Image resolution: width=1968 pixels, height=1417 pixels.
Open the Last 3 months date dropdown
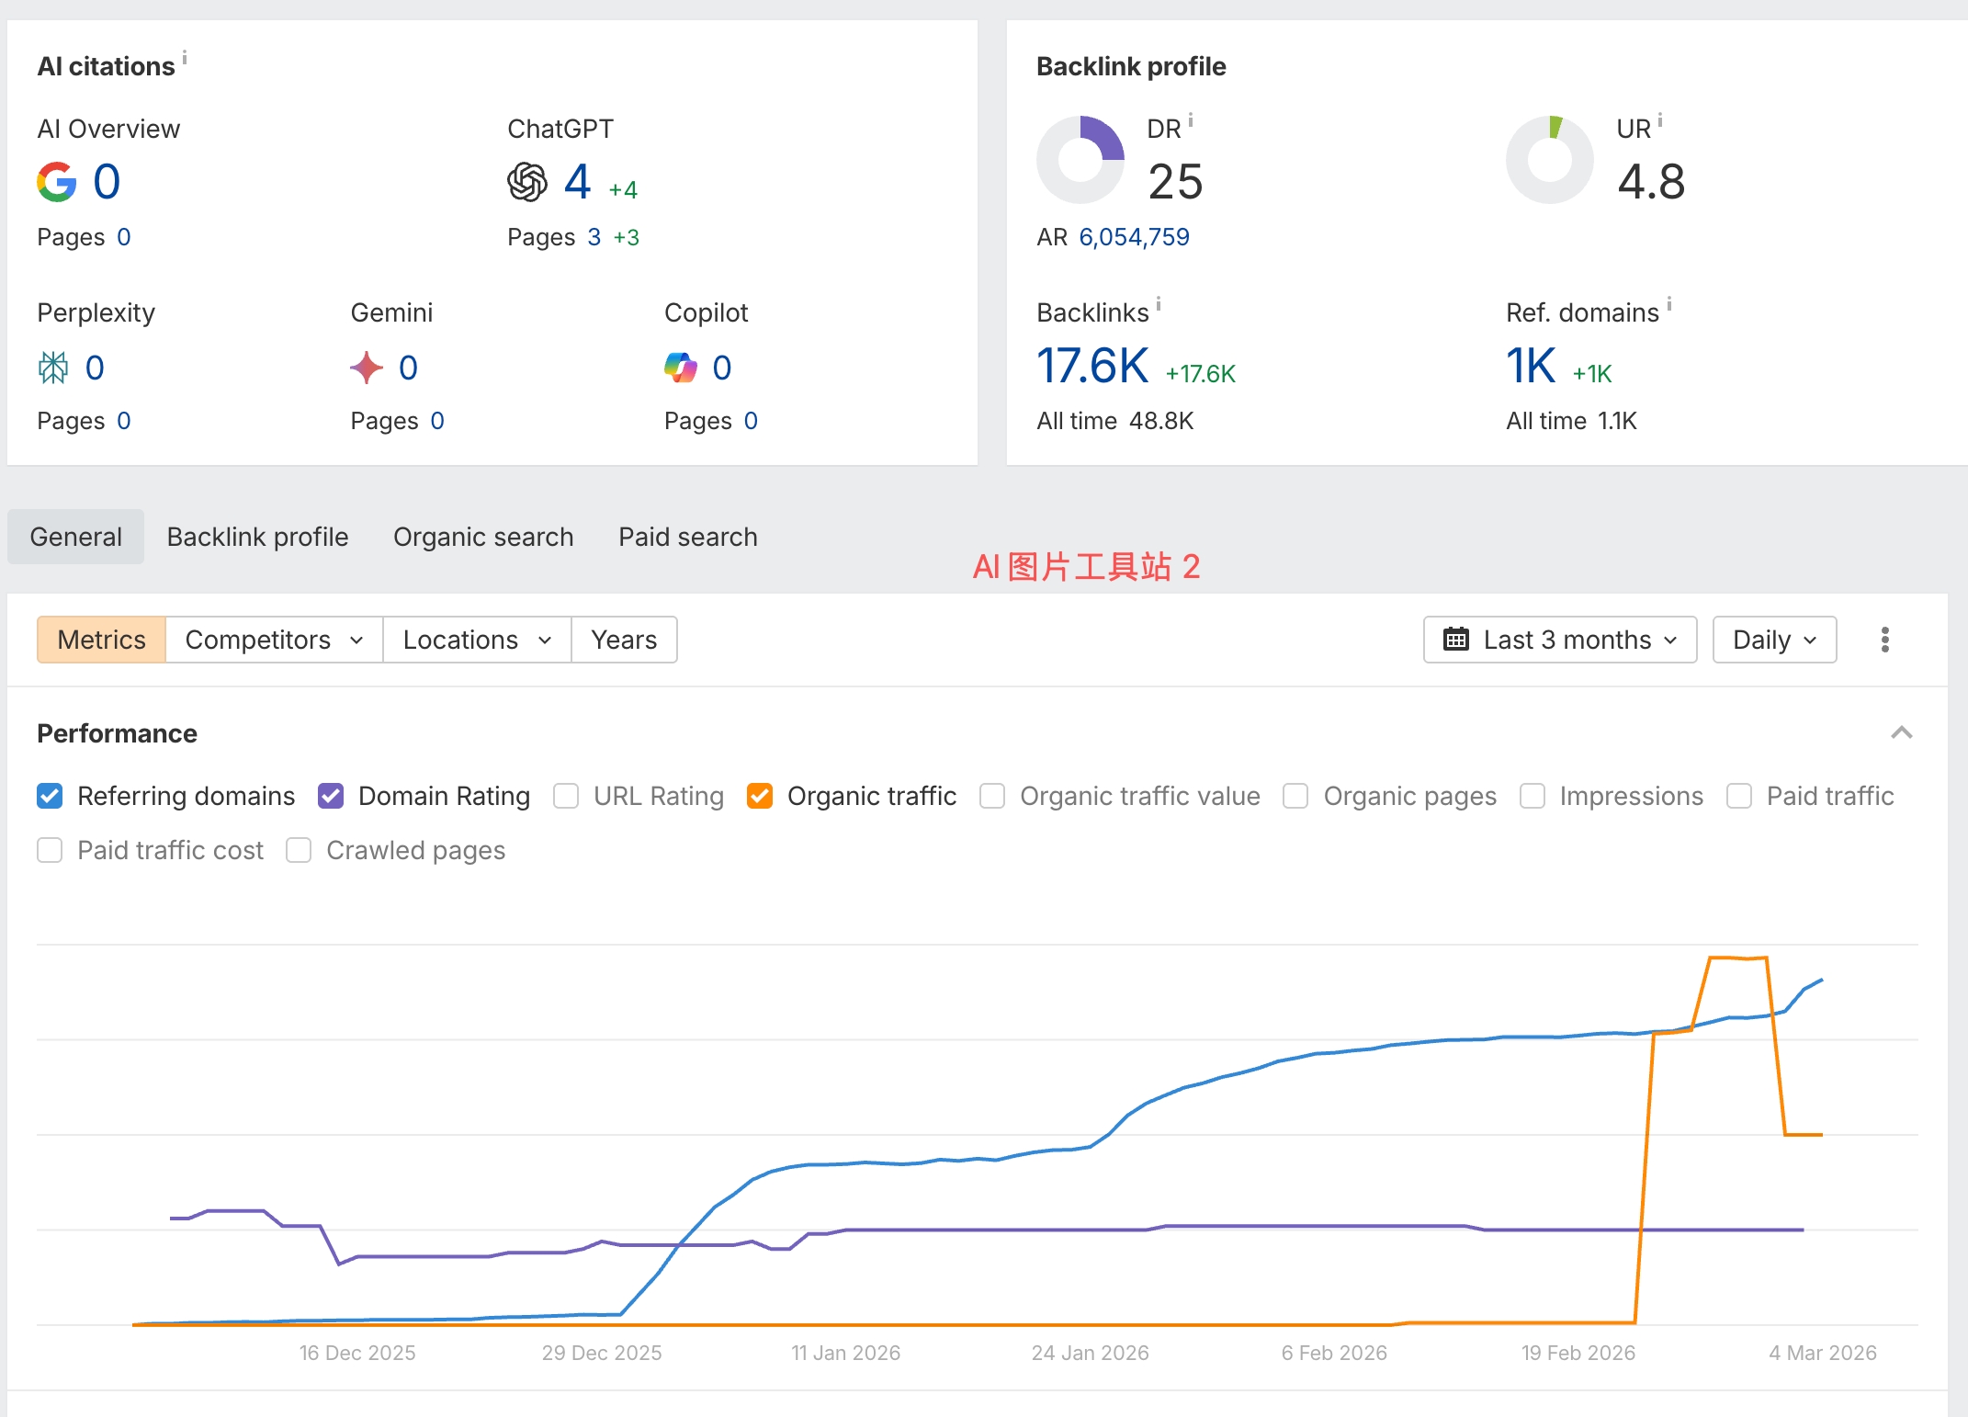pos(1560,640)
